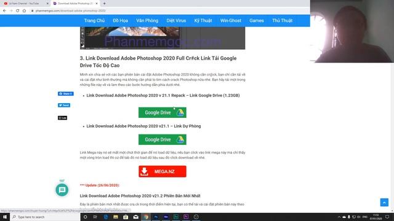
Task: Click the Facebook Share button
Action: click(66, 94)
